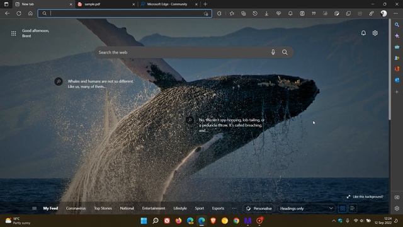Open weather widget showing Partly sunny

click(x=18, y=221)
